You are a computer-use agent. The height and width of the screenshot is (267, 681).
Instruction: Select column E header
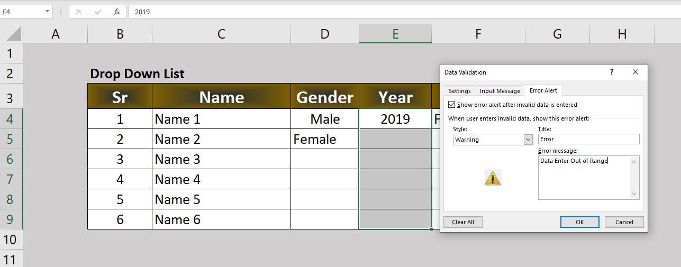tap(395, 34)
